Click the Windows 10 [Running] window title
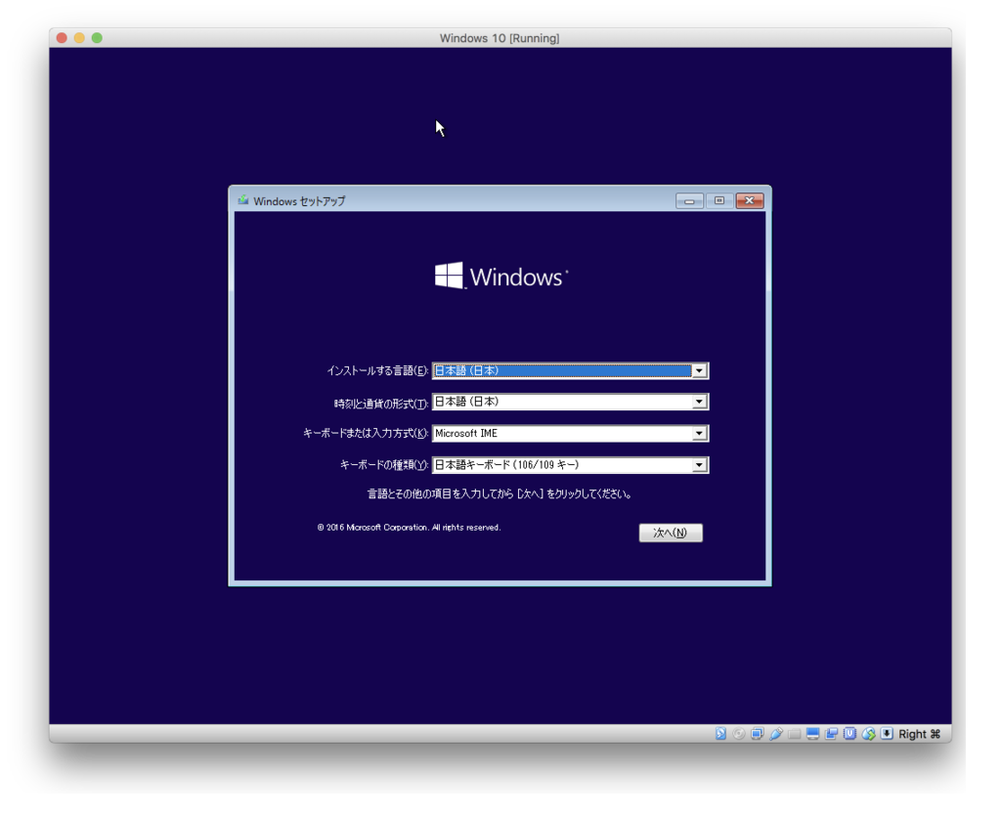The width and height of the screenshot is (1001, 813). pyautogui.click(x=500, y=38)
